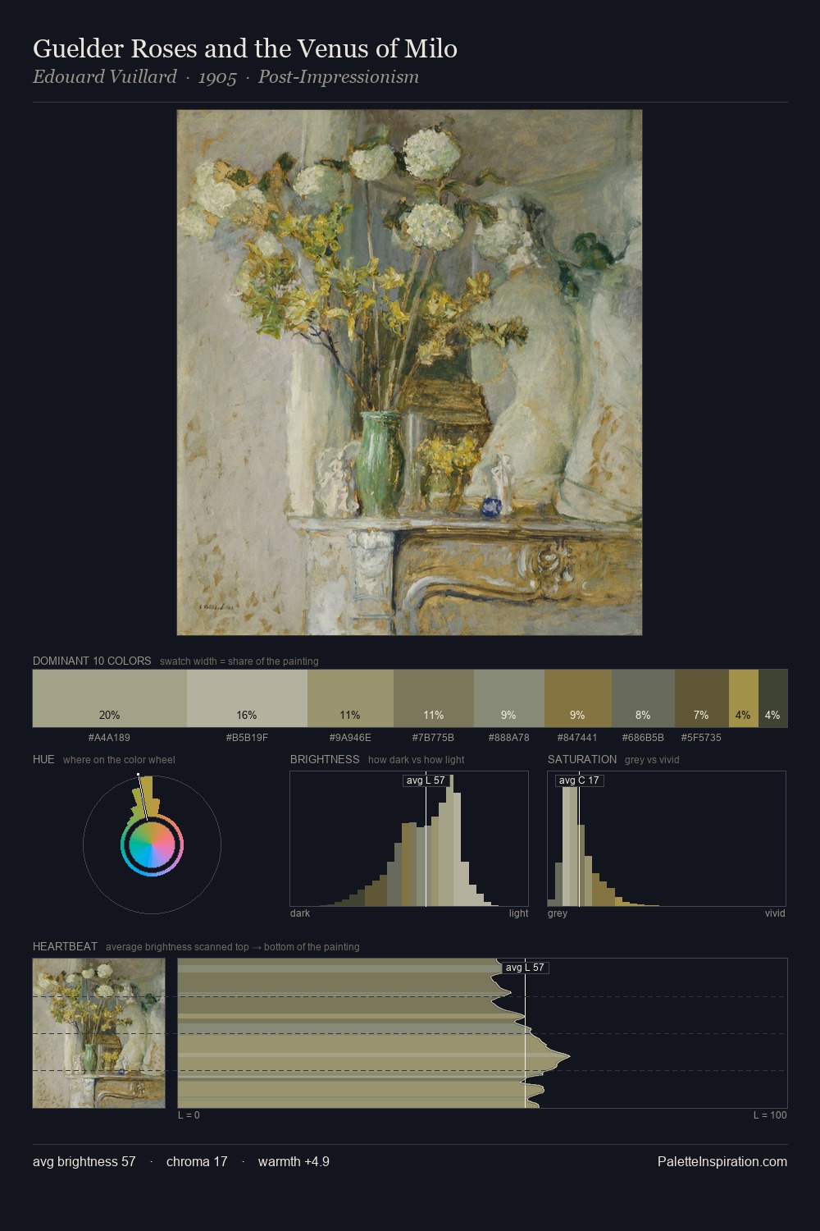This screenshot has height=1231, width=820.
Task: Click the where on the color wheel caption
Action: click(119, 760)
